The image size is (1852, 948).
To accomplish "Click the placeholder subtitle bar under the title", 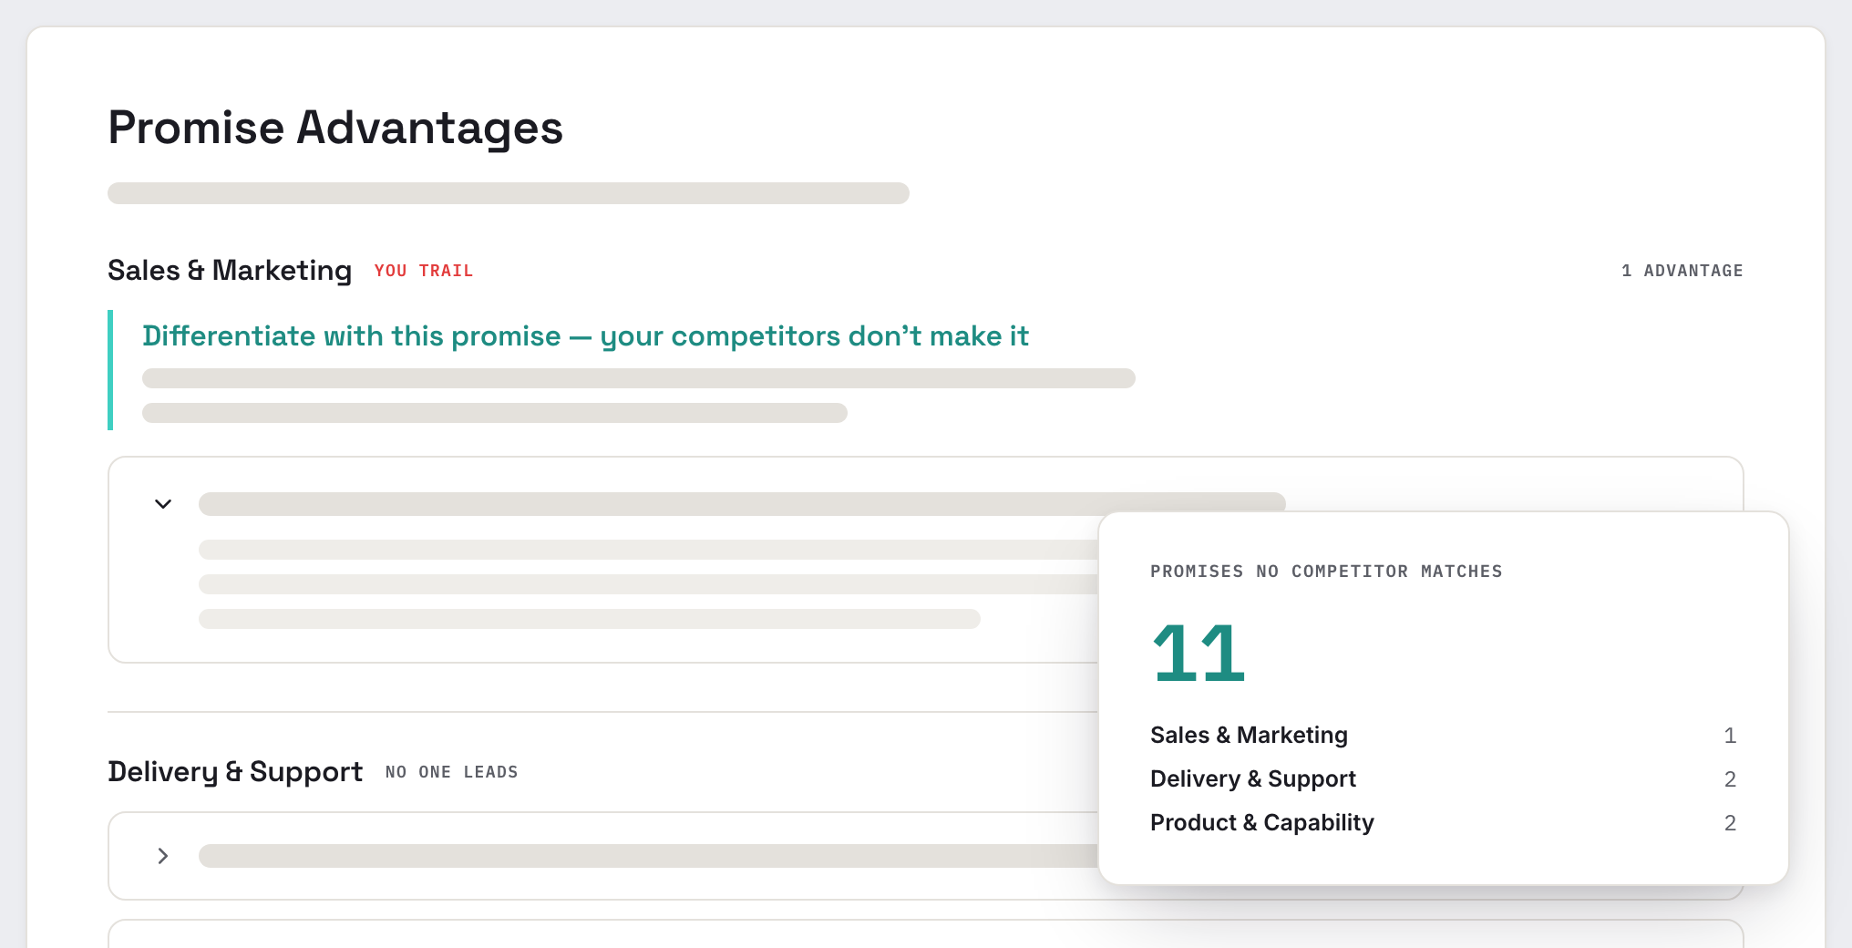I will [x=509, y=193].
